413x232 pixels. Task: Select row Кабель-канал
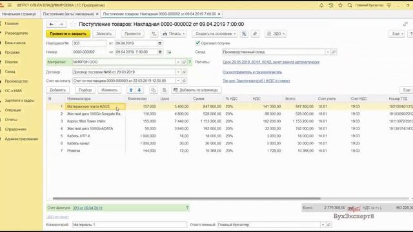[x=229, y=143]
